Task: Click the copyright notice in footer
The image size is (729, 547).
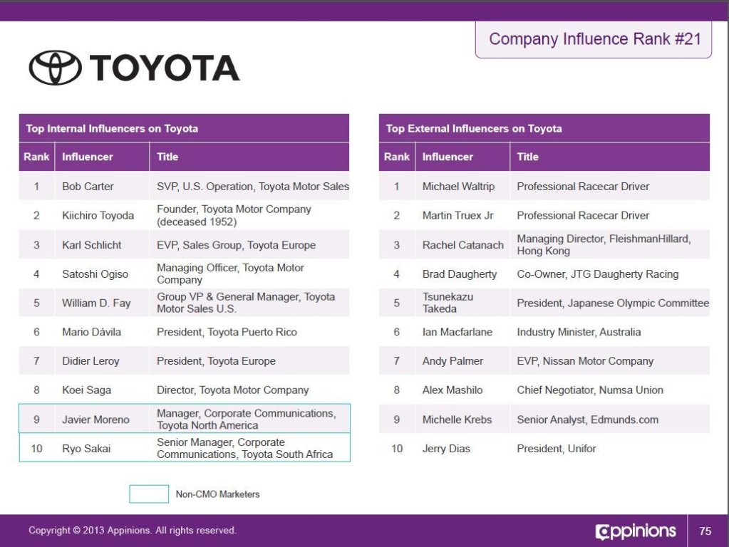Action: (x=133, y=531)
